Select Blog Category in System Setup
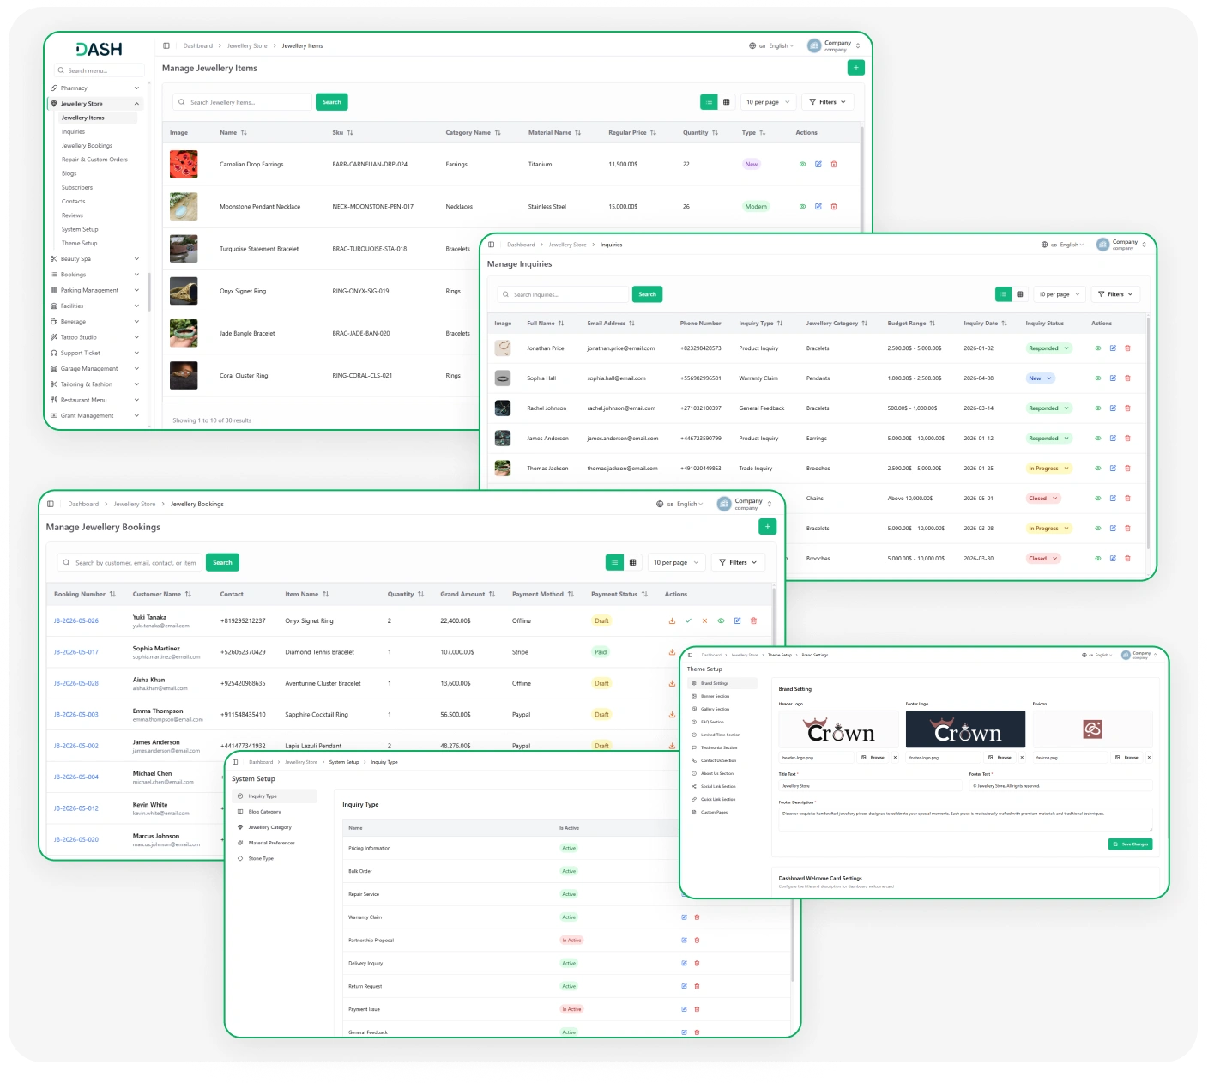The width and height of the screenshot is (1208, 1083). (264, 812)
